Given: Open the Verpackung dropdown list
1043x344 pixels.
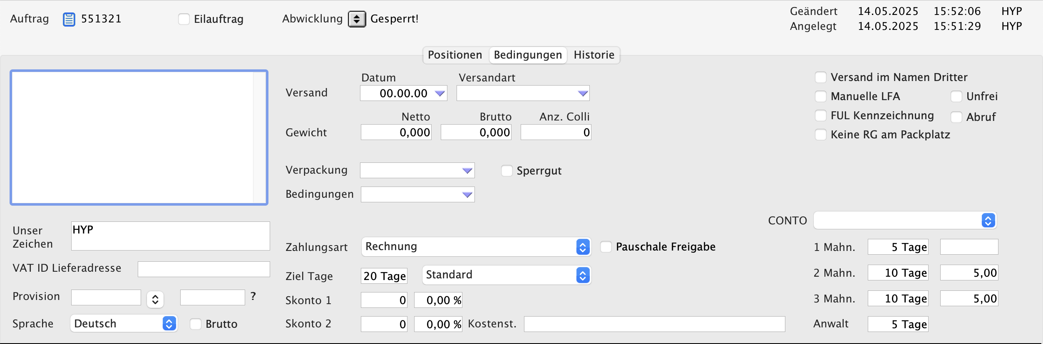Looking at the screenshot, I should 467,171.
